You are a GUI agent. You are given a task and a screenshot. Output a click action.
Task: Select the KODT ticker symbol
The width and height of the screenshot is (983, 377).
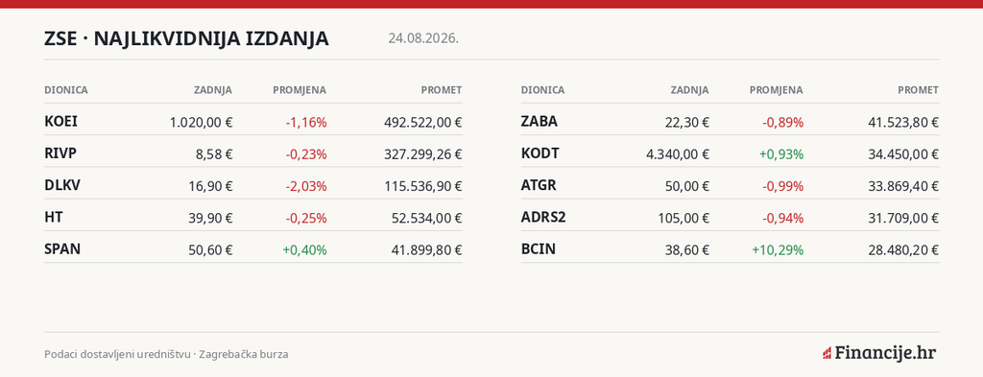coord(539,153)
